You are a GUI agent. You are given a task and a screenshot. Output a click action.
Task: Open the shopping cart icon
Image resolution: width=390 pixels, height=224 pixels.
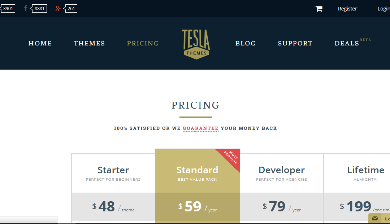pos(318,9)
